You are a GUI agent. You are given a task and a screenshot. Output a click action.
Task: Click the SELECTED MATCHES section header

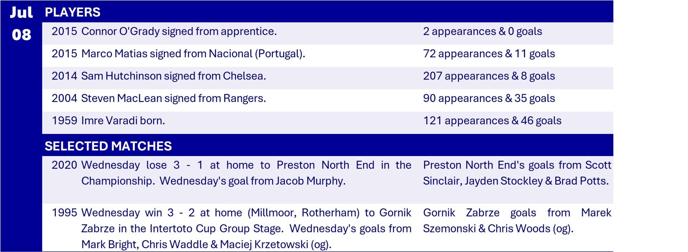(108, 146)
